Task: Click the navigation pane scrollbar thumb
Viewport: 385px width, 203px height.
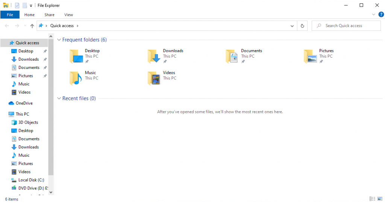Action: pos(51,107)
